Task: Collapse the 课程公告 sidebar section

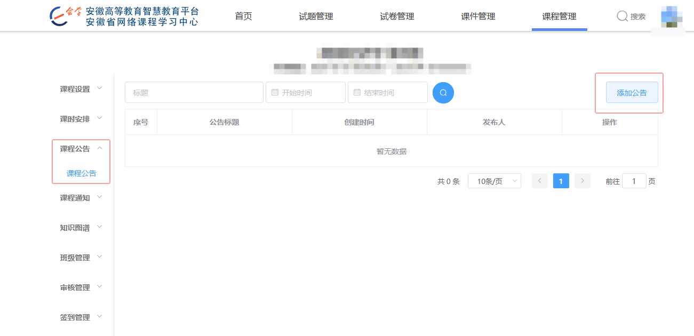Action: (81, 149)
